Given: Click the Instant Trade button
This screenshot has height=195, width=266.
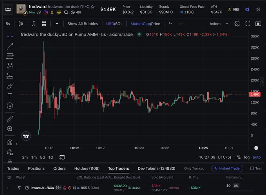Looking at the screenshot, I should [x=227, y=168].
